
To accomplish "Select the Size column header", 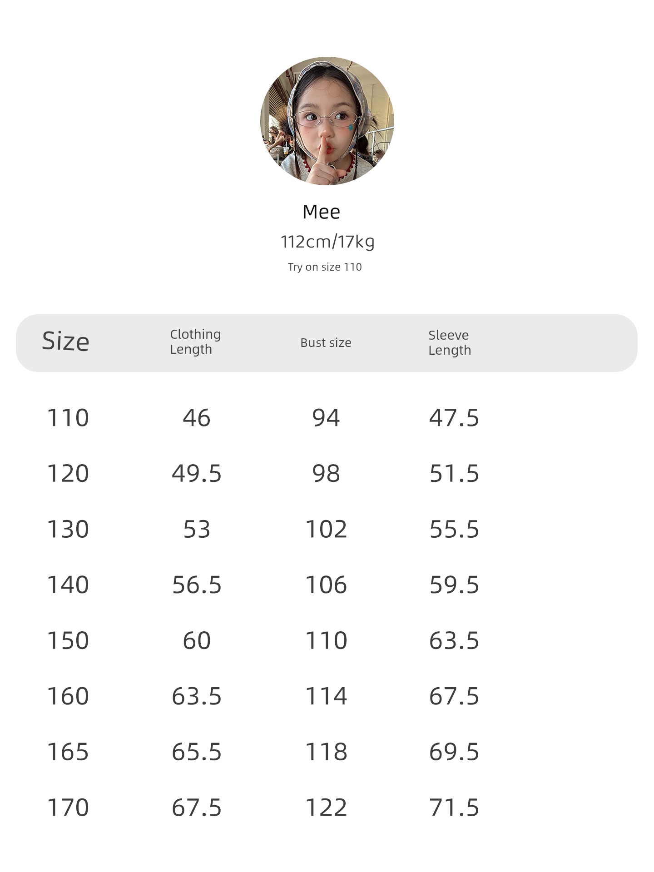I will (x=66, y=342).
